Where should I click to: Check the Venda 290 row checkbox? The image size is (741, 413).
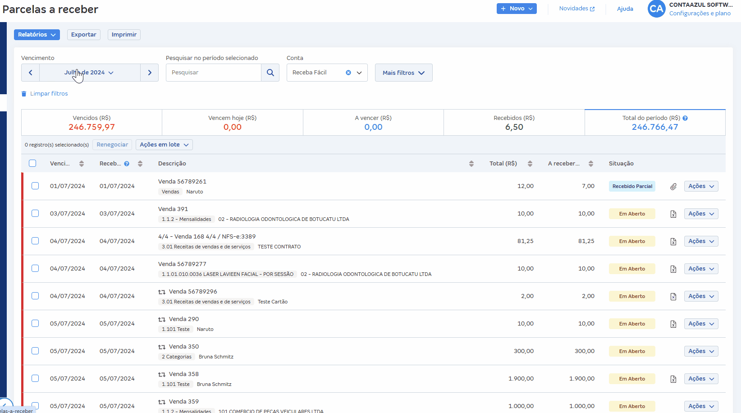pos(35,323)
